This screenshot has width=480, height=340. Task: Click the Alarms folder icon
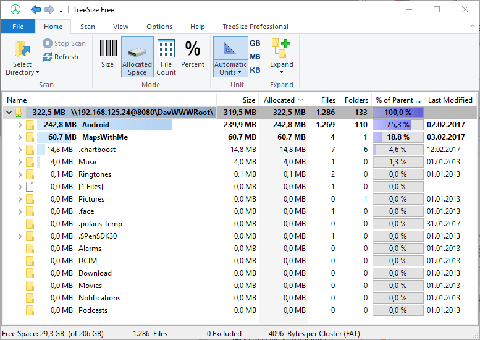pos(30,249)
